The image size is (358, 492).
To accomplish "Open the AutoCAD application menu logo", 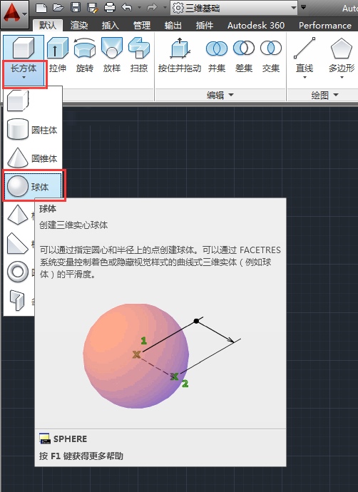I will point(14,14).
